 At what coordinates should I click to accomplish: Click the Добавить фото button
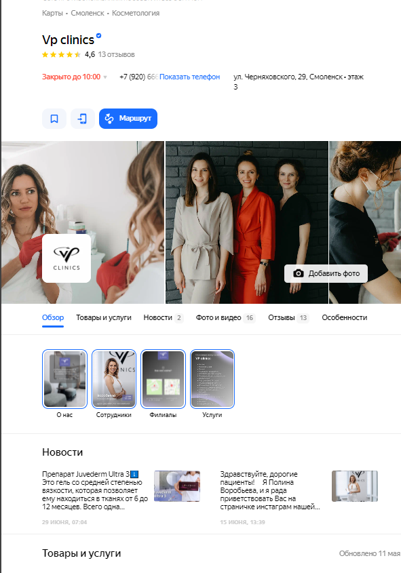tap(326, 273)
